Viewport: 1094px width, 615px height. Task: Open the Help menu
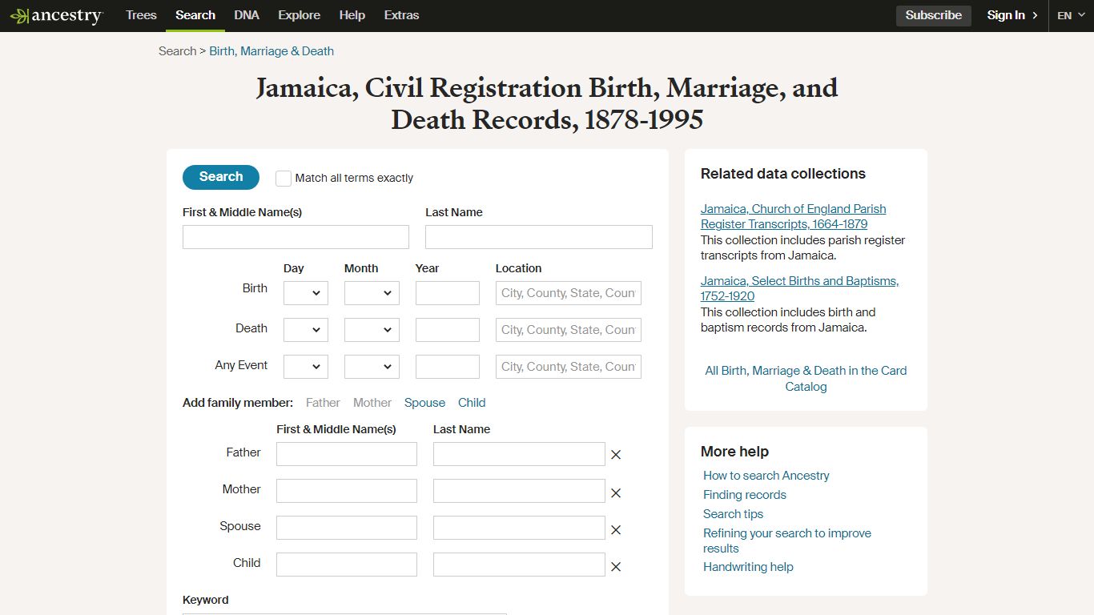pyautogui.click(x=352, y=15)
